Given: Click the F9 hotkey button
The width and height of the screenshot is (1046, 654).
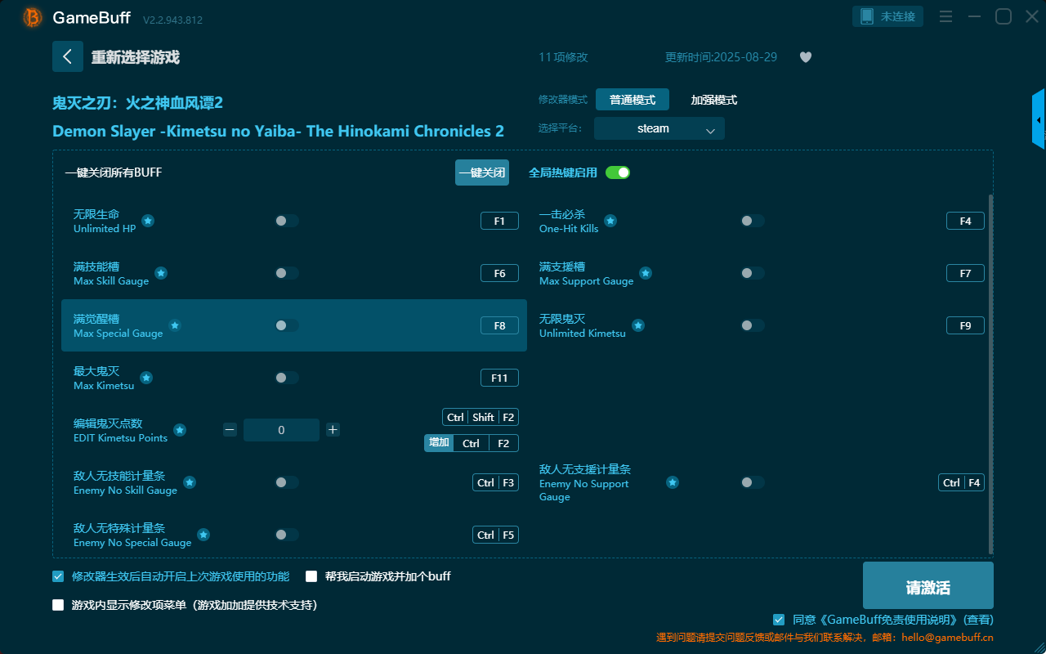Looking at the screenshot, I should [965, 325].
